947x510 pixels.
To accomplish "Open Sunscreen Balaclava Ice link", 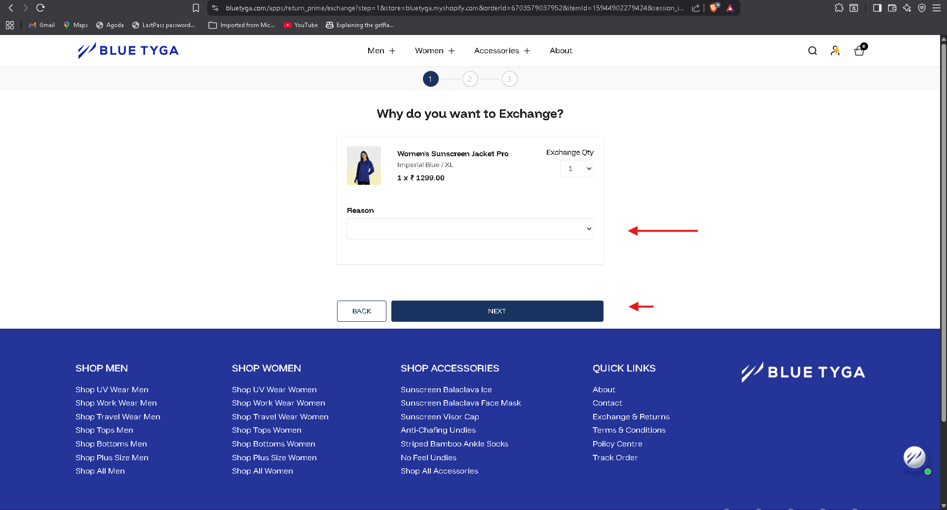I will 446,390.
